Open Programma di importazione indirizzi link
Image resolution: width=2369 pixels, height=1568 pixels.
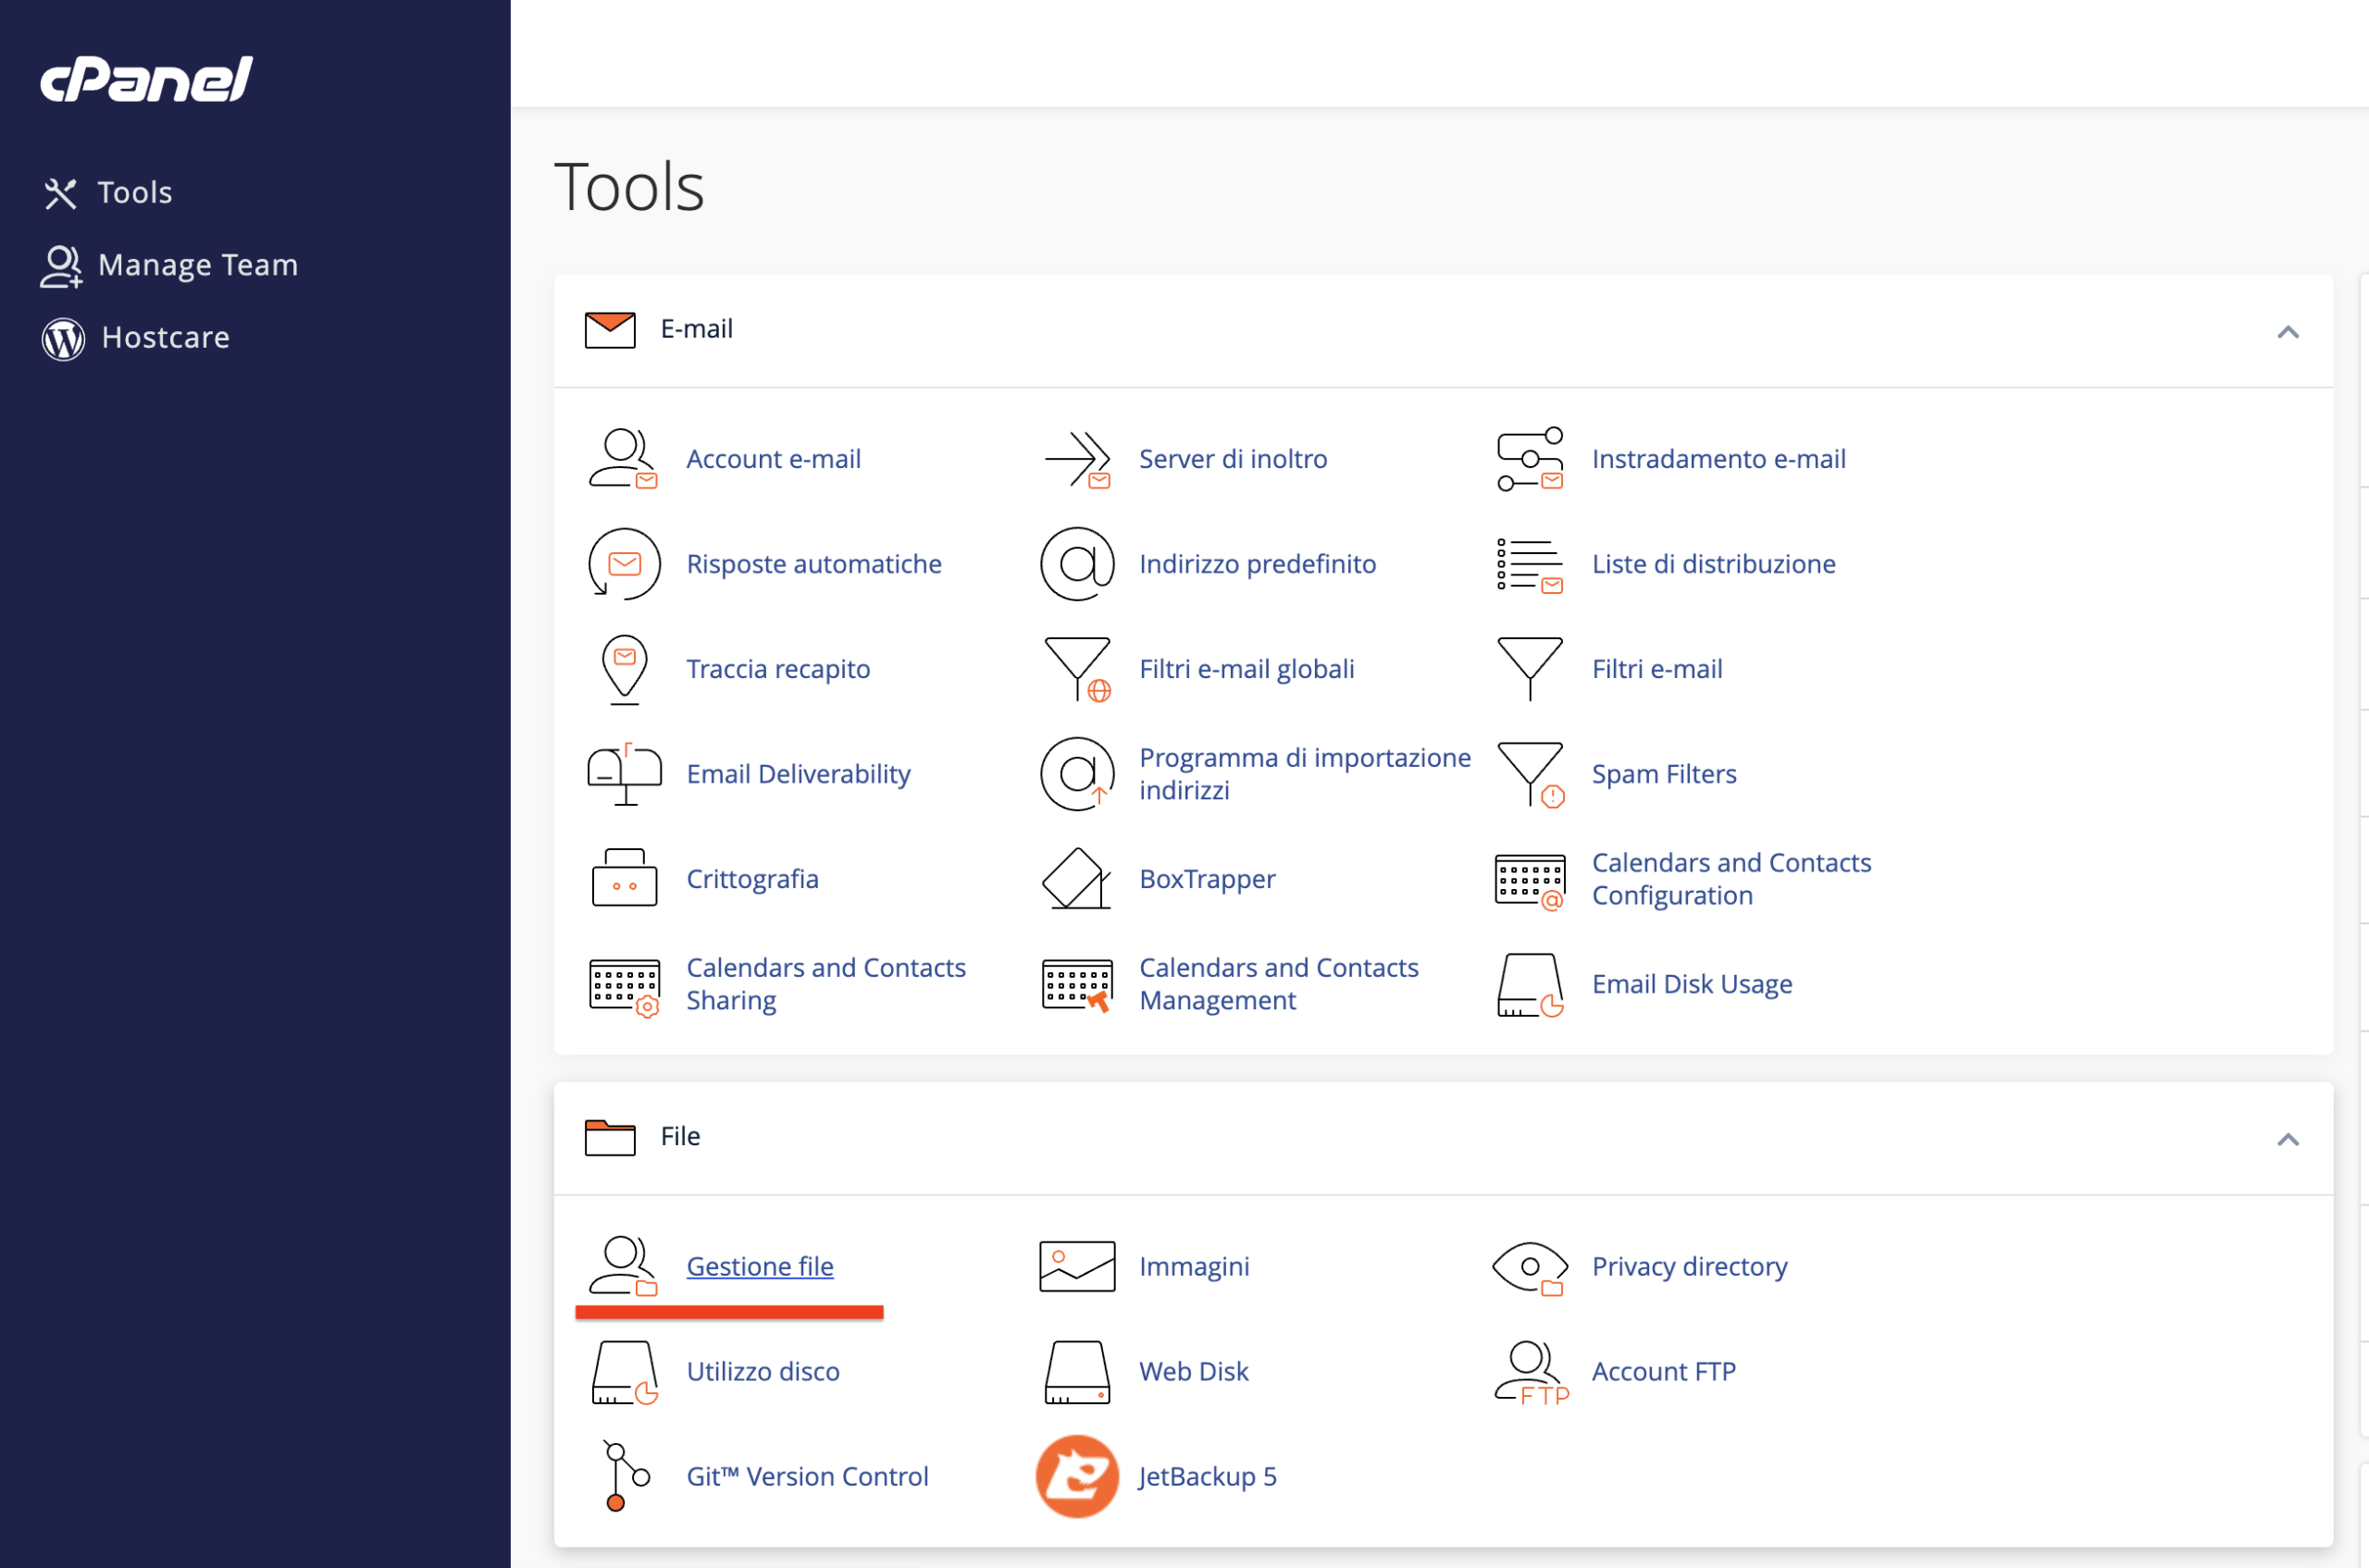(1305, 774)
